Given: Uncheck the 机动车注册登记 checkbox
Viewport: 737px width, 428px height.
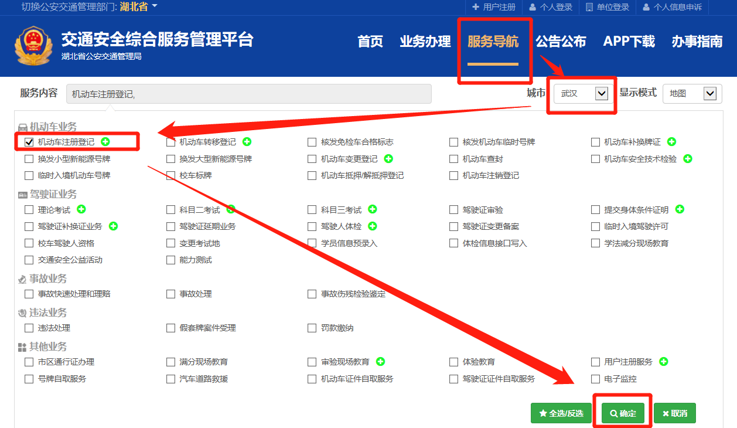Looking at the screenshot, I should [29, 142].
